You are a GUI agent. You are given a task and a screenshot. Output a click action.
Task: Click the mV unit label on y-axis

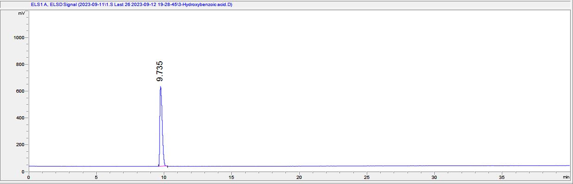point(21,13)
